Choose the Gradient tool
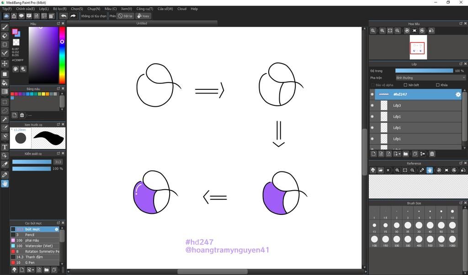Image resolution: width=468 pixels, height=275 pixels. pos(5,92)
